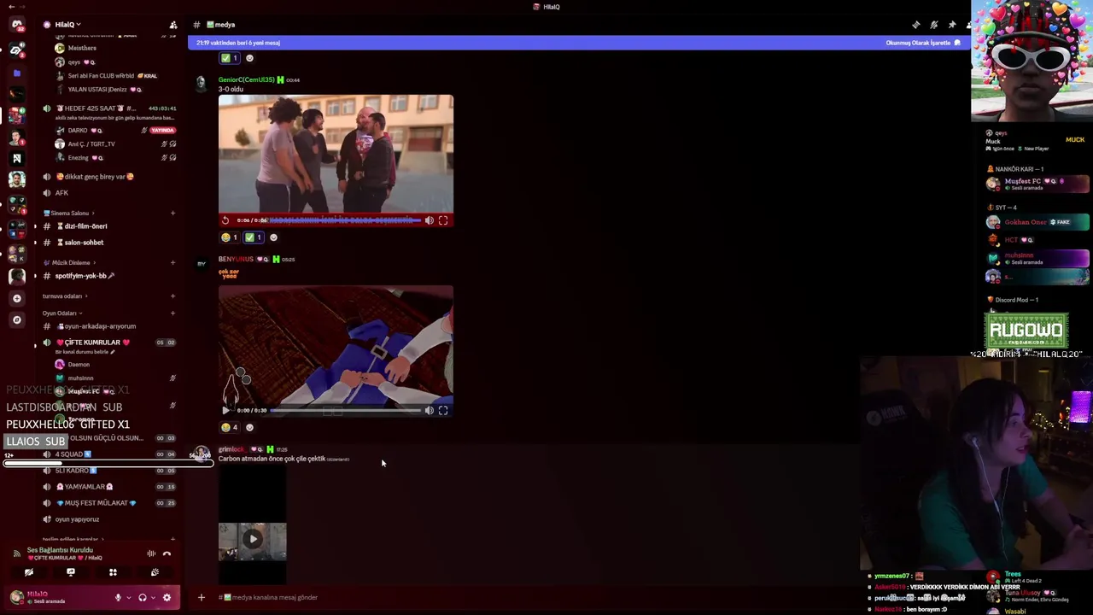Viewport: 1093px width, 615px height.
Task: Open pinned messages in the medya channel
Action: 952,25
